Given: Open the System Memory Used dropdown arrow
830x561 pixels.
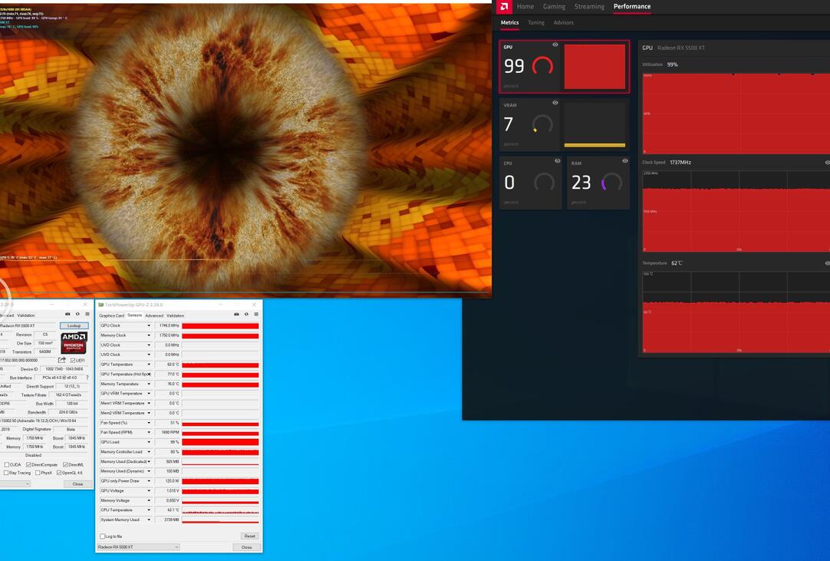Looking at the screenshot, I should pyautogui.click(x=149, y=520).
